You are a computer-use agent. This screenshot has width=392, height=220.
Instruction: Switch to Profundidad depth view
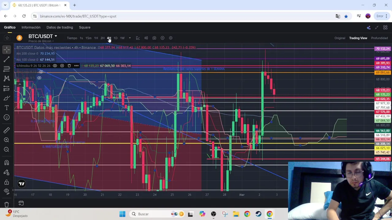click(x=379, y=38)
